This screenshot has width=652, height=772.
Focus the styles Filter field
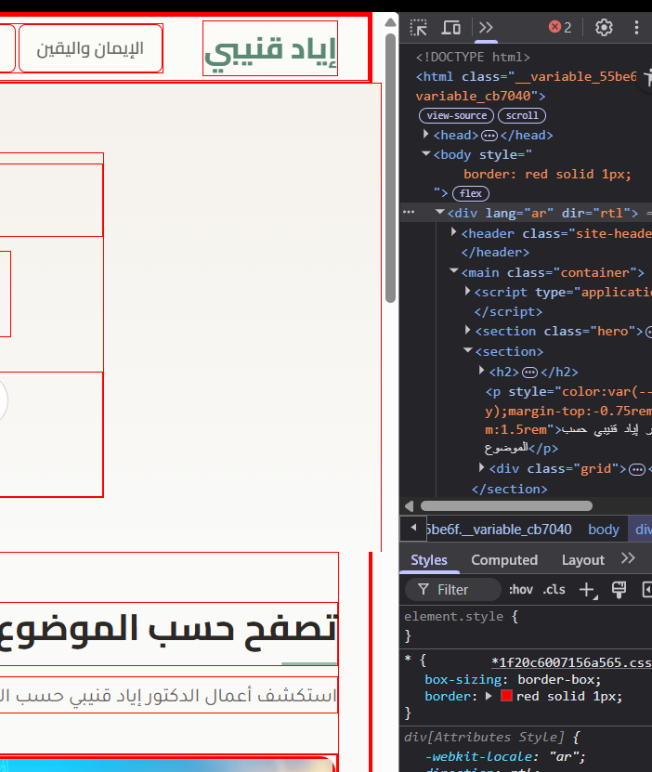[x=452, y=589]
